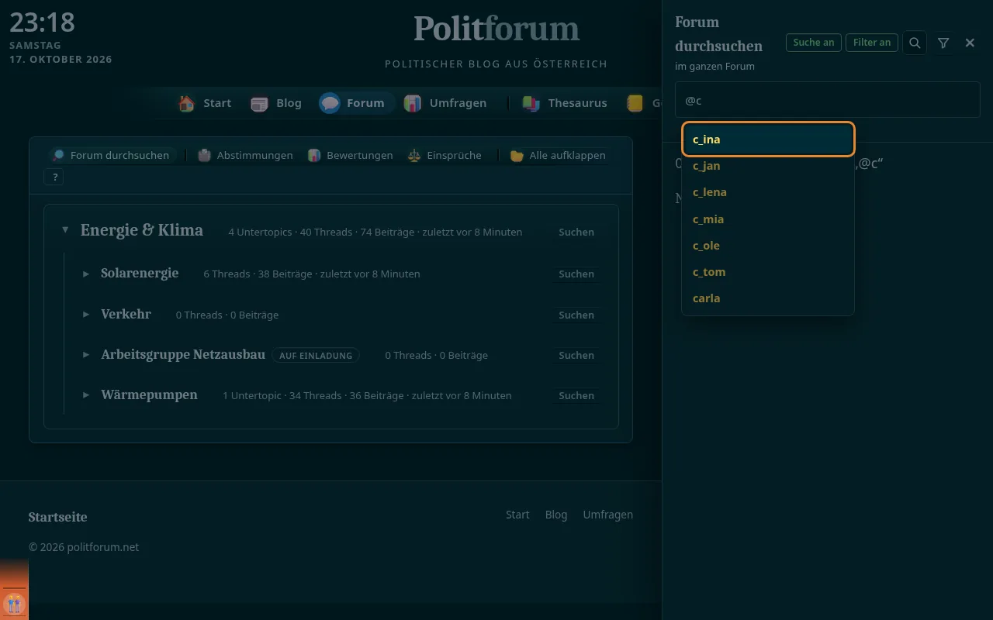Go to the Start navigation tab
Screen dimensions: 993x620
pos(206,103)
